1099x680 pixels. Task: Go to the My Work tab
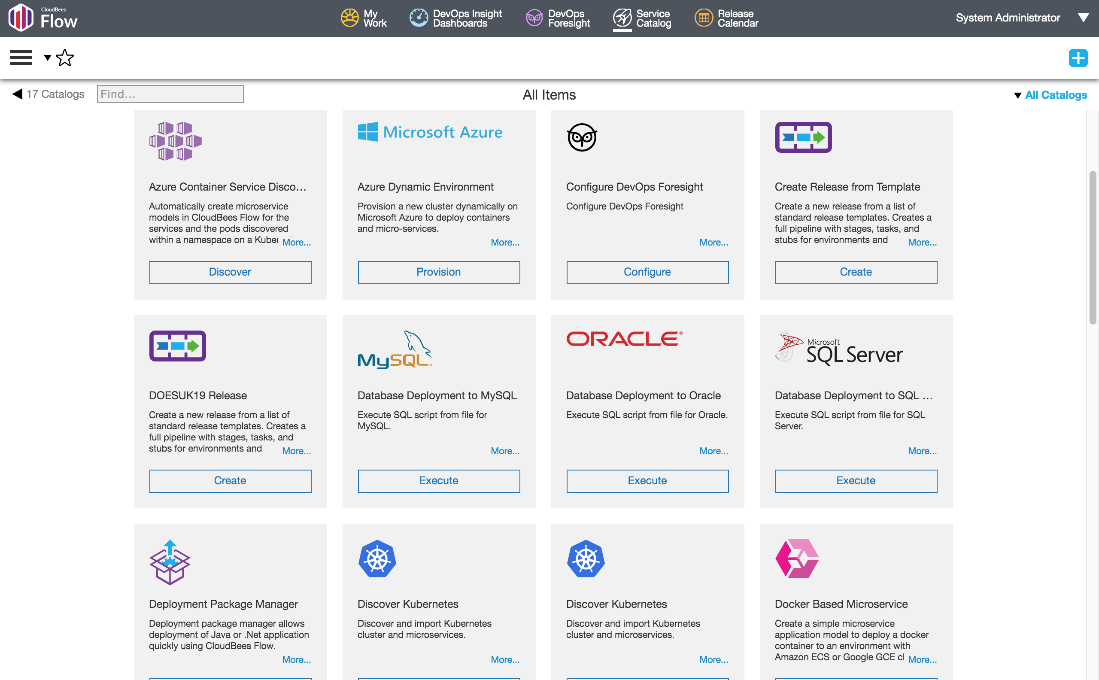[x=364, y=18]
